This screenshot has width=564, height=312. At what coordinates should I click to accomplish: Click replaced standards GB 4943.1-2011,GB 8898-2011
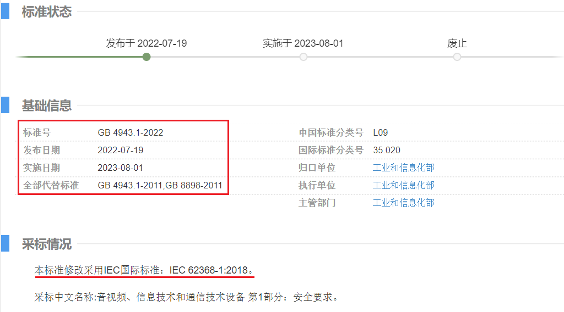160,185
